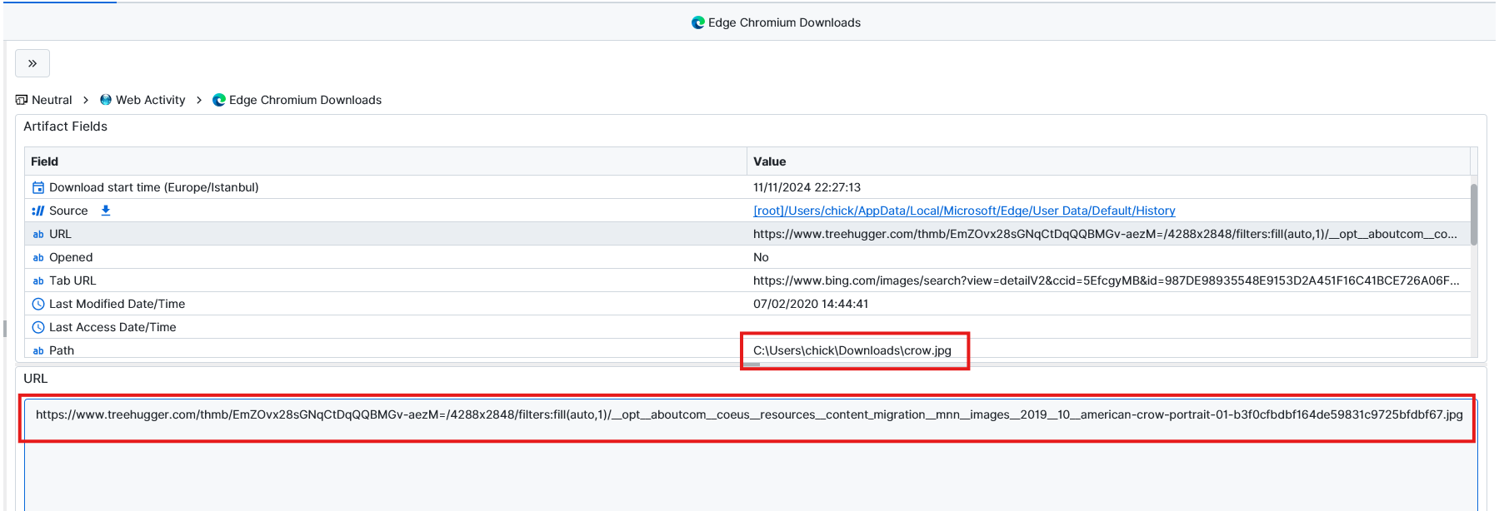
Task: Click the download arrow icon next to Source
Action: point(106,211)
